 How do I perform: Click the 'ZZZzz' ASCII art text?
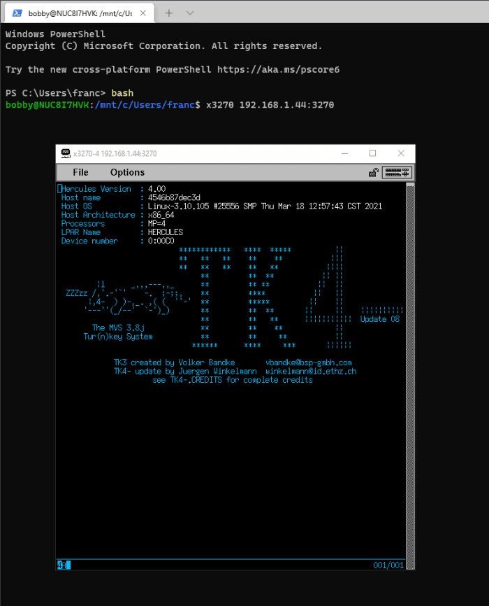click(x=77, y=293)
